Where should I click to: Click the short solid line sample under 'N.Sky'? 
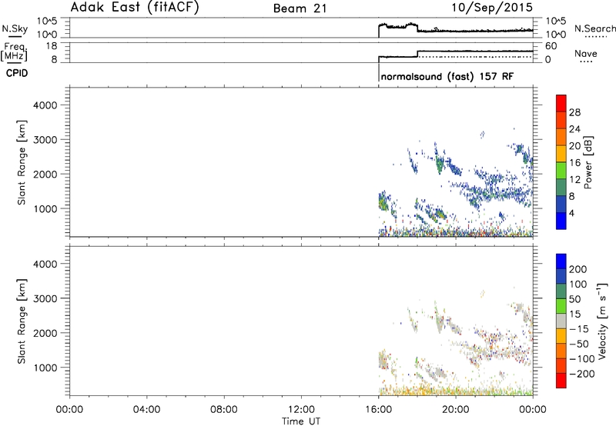click(15, 36)
